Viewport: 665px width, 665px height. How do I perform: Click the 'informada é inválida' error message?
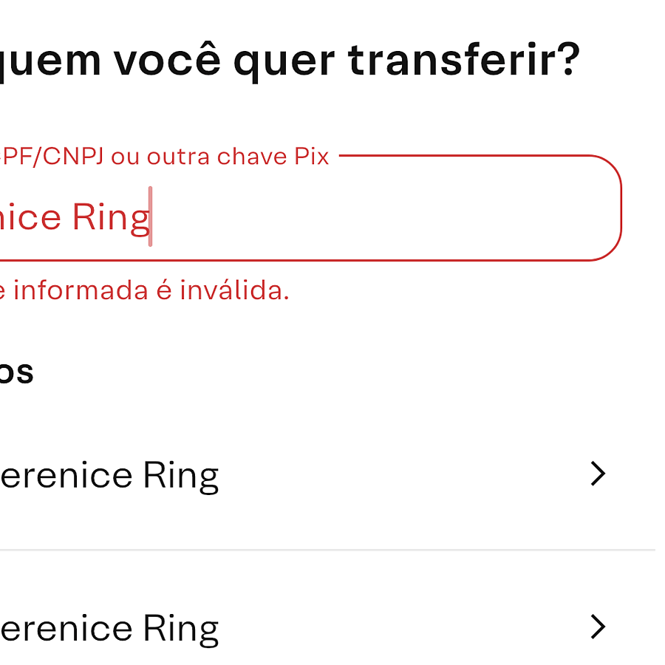pyautogui.click(x=144, y=290)
